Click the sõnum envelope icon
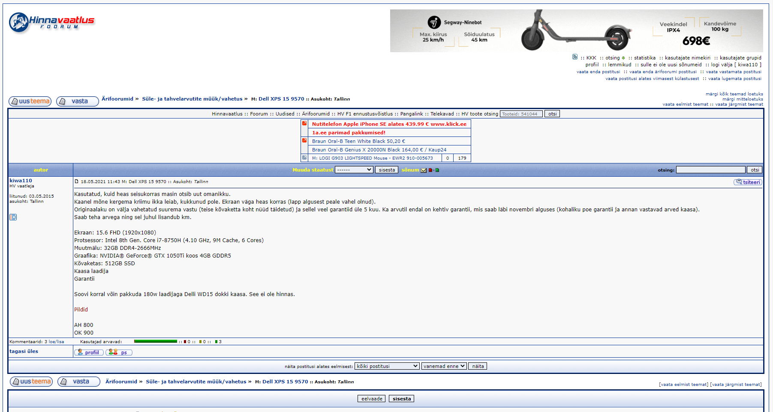The width and height of the screenshot is (773, 412). [x=424, y=170]
